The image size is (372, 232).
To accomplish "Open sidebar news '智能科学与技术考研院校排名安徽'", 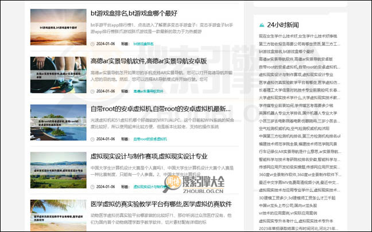I will 300,159.
